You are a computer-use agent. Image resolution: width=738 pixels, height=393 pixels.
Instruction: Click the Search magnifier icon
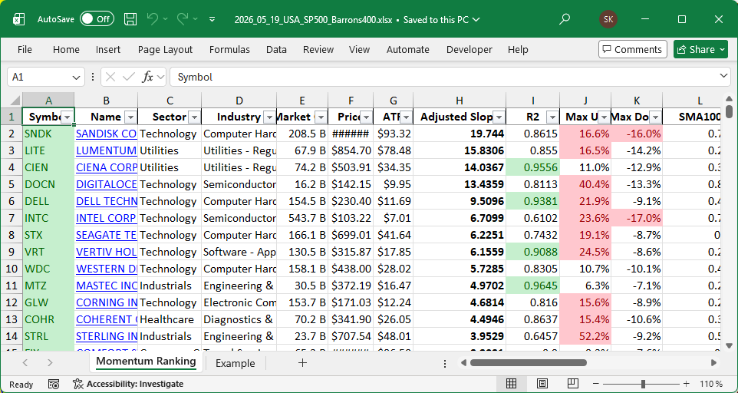(x=565, y=19)
